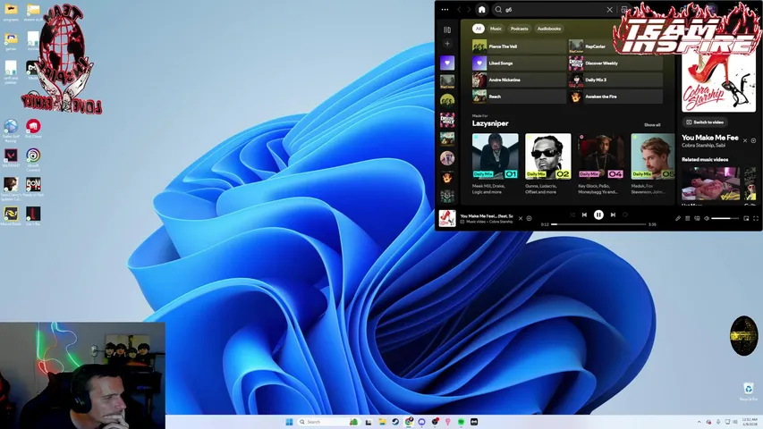The image size is (763, 429).
Task: Open Discover Weekly shortcut tile
Action: coord(615,63)
